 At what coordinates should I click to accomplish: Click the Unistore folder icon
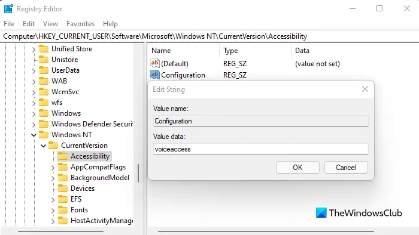coord(44,60)
